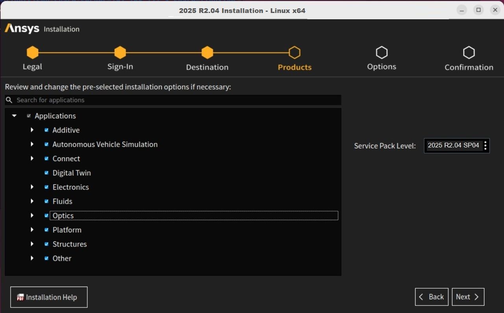Expand the Electronics tree node
The width and height of the screenshot is (504, 313).
coord(32,187)
